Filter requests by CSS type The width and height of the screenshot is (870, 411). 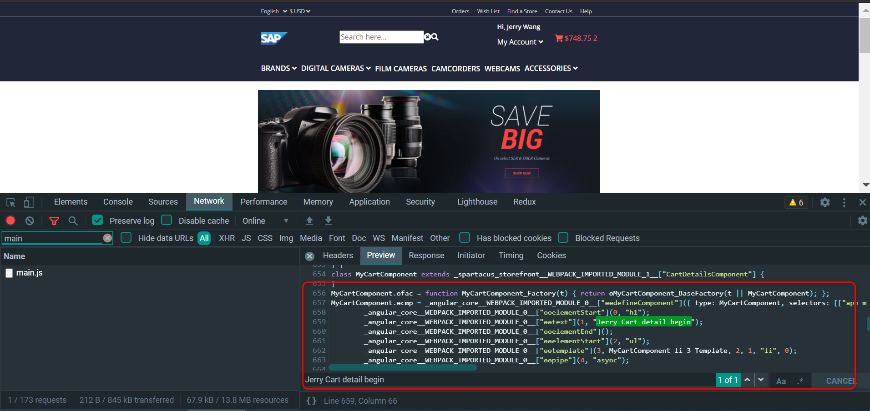point(265,238)
